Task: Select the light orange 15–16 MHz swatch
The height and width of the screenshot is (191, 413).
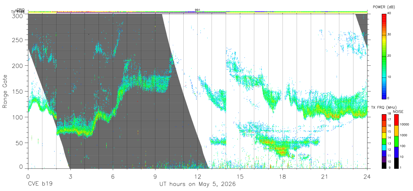Action: (384, 130)
